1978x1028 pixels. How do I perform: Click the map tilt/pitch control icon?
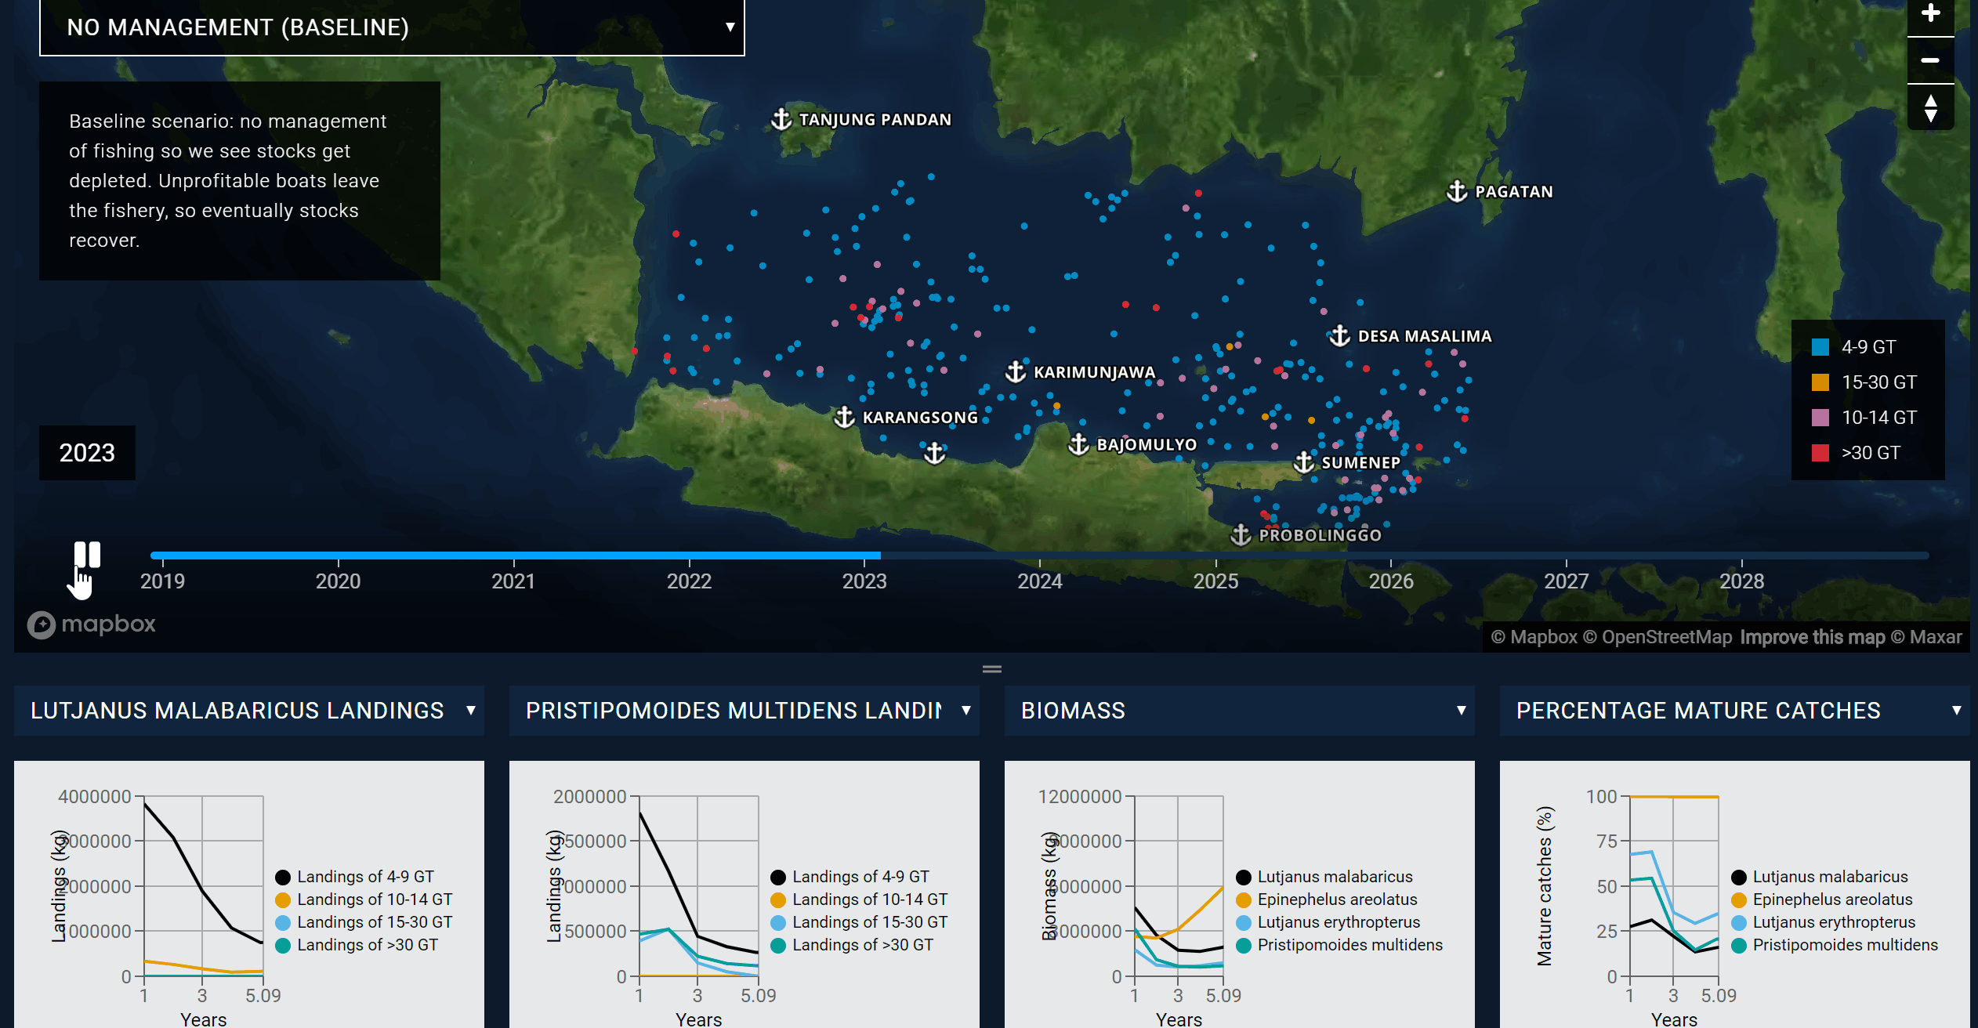[1932, 107]
